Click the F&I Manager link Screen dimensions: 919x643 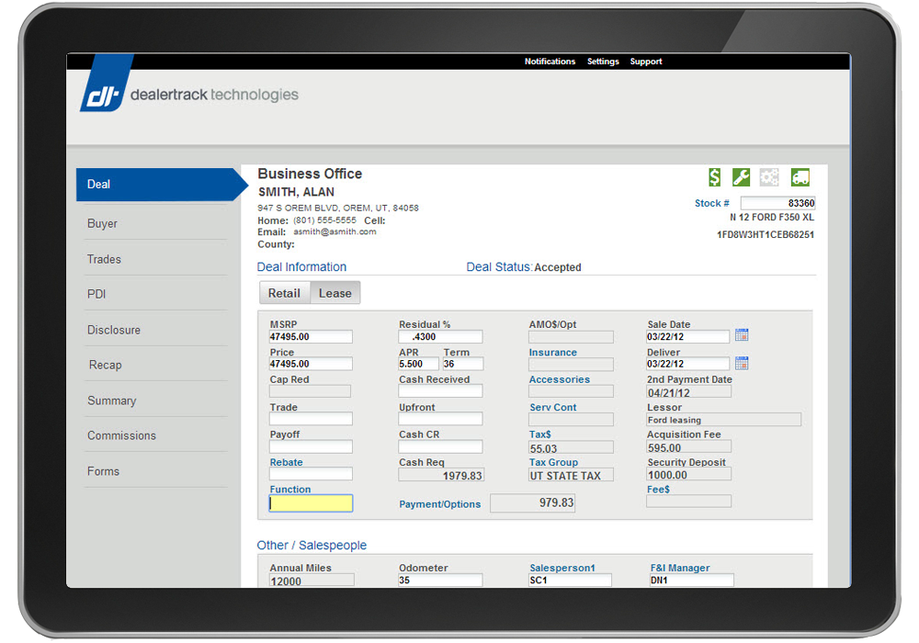tap(680, 568)
